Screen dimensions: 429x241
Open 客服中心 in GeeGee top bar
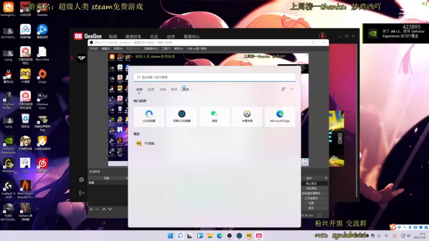coord(191,36)
